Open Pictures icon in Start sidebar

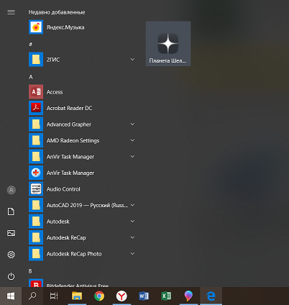[x=11, y=233]
